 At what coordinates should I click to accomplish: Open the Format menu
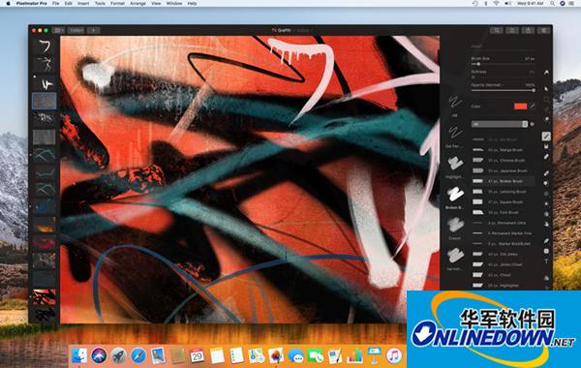click(117, 3)
